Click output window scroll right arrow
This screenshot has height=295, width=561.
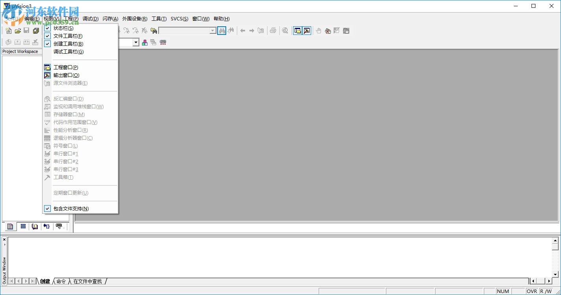click(x=549, y=281)
